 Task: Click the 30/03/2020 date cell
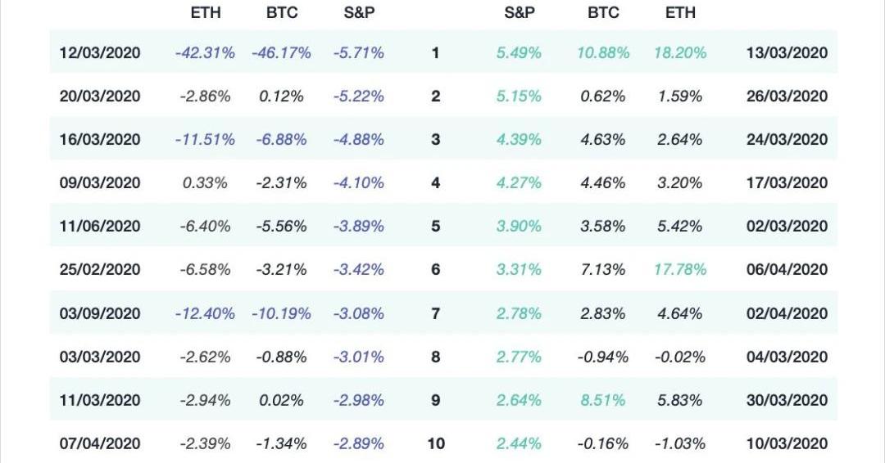click(787, 401)
